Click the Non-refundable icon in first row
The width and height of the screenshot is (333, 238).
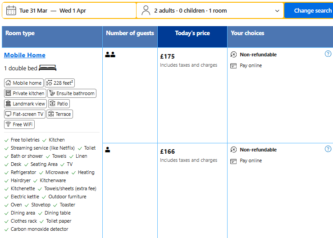point(233,55)
